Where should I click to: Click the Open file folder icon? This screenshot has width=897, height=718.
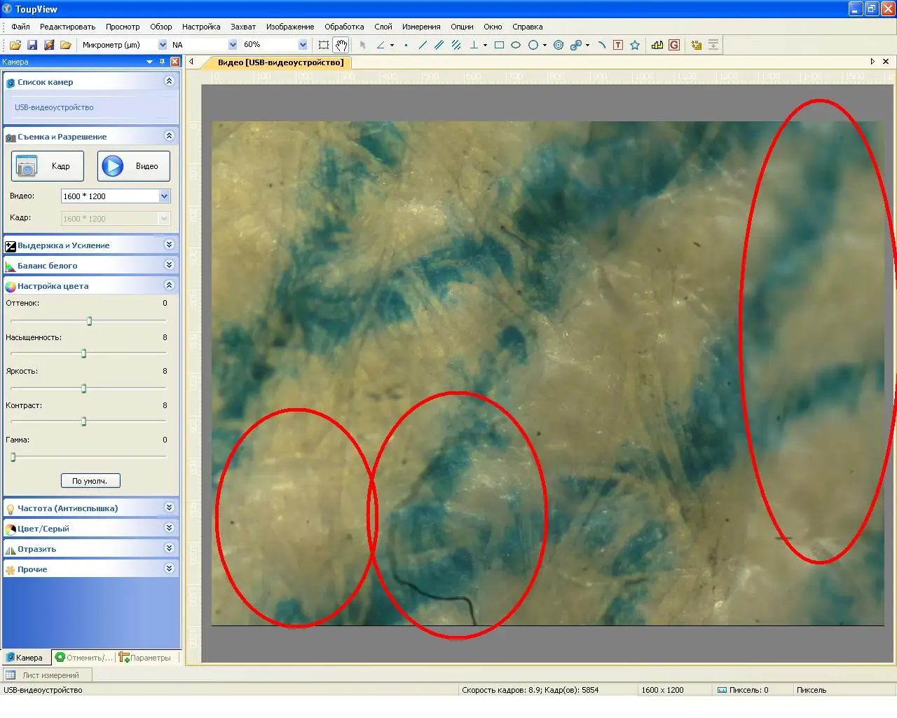[15, 45]
